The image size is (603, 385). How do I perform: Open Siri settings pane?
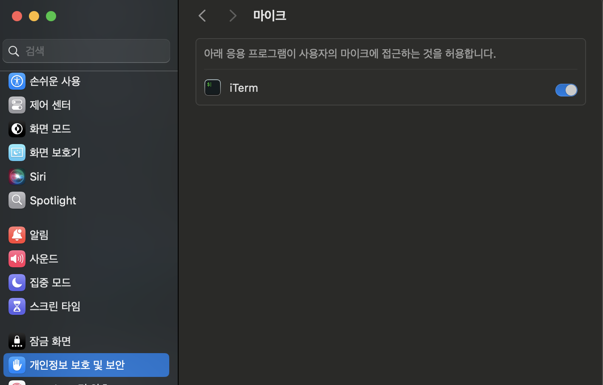[86, 176]
